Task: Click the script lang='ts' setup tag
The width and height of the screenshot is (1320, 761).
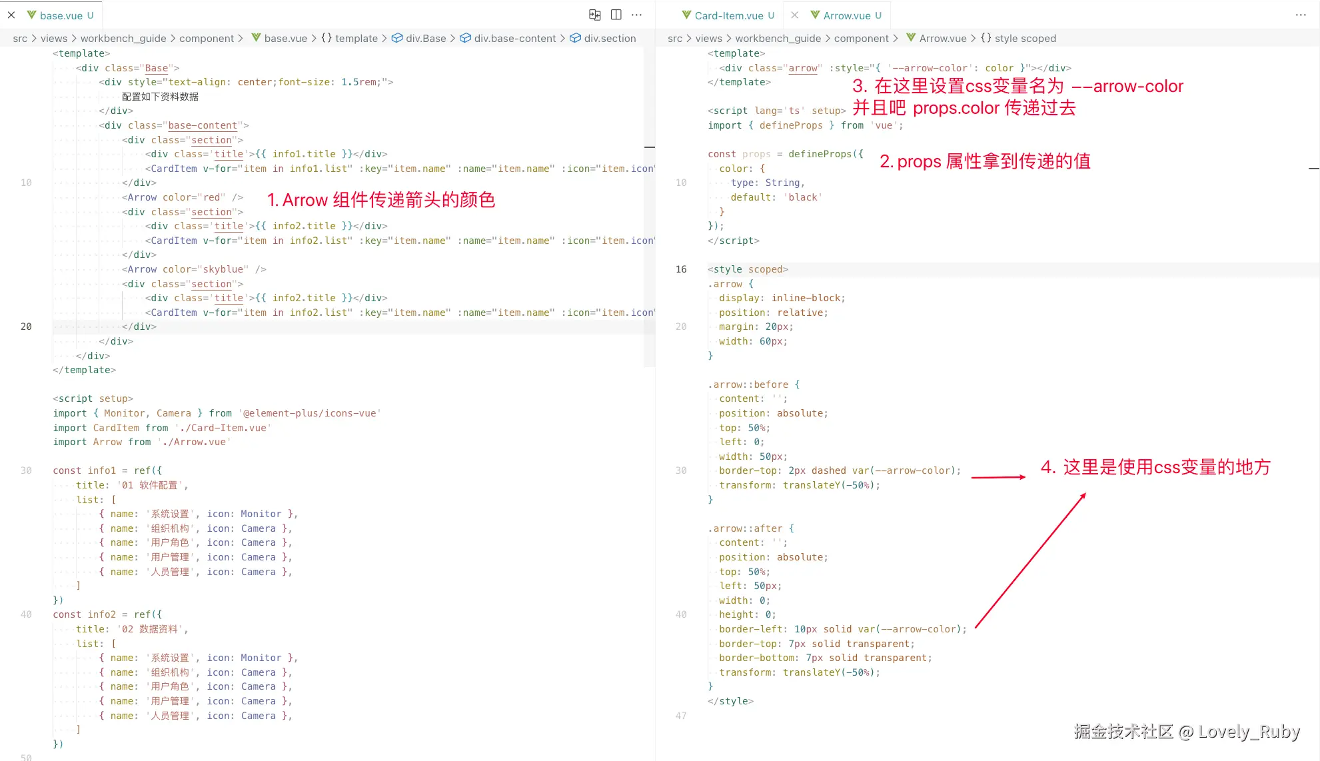Action: point(777,111)
